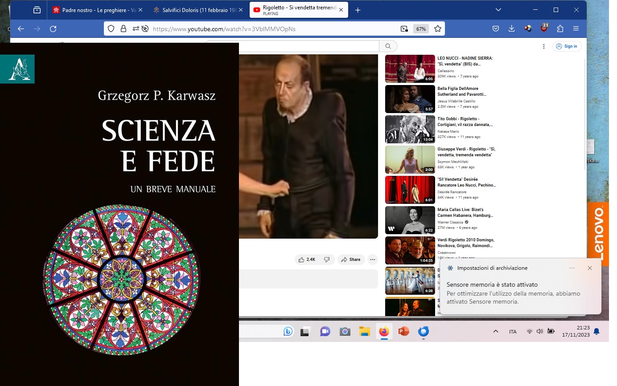Click the YouTube search magnifier button
The image size is (617, 386).
pos(388,46)
